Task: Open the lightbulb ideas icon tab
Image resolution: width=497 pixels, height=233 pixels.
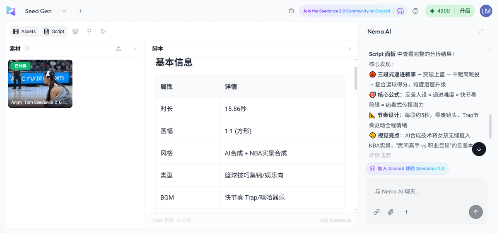Action: 89,32
